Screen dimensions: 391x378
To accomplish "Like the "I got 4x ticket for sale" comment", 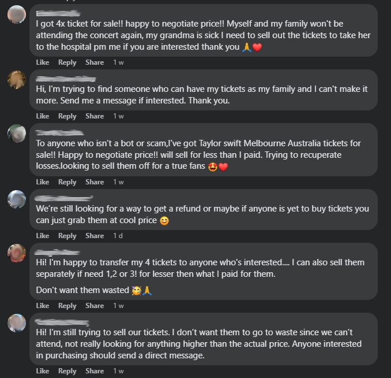I will pyautogui.click(x=43, y=62).
